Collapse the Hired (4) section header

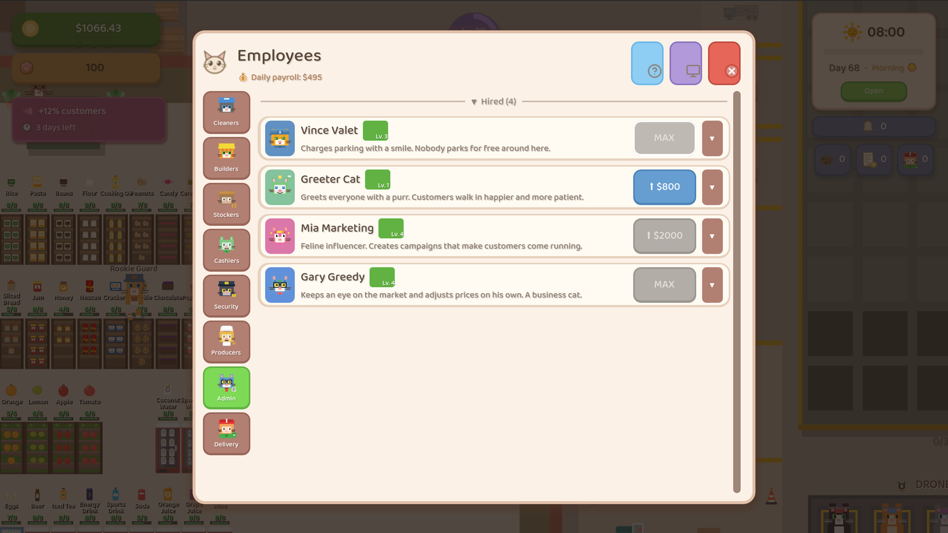coord(493,102)
